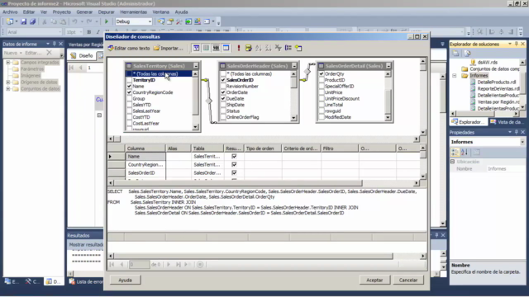Screen dimensions: 529x297
Task: Click the remove filter icon
Action: tap(278, 48)
